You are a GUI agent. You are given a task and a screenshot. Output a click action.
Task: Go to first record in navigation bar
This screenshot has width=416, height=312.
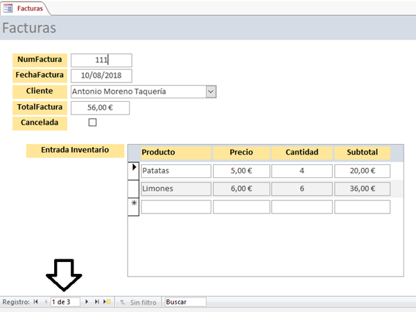point(36,302)
